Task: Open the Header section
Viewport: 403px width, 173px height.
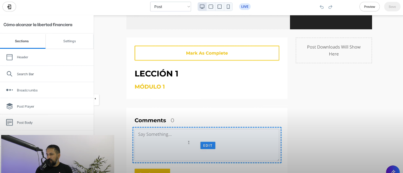Action: click(47, 57)
